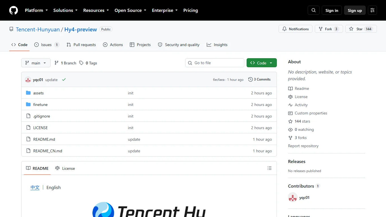386x217 pixels.
Task: Click the GitHub logo icon
Action: click(x=14, y=10)
